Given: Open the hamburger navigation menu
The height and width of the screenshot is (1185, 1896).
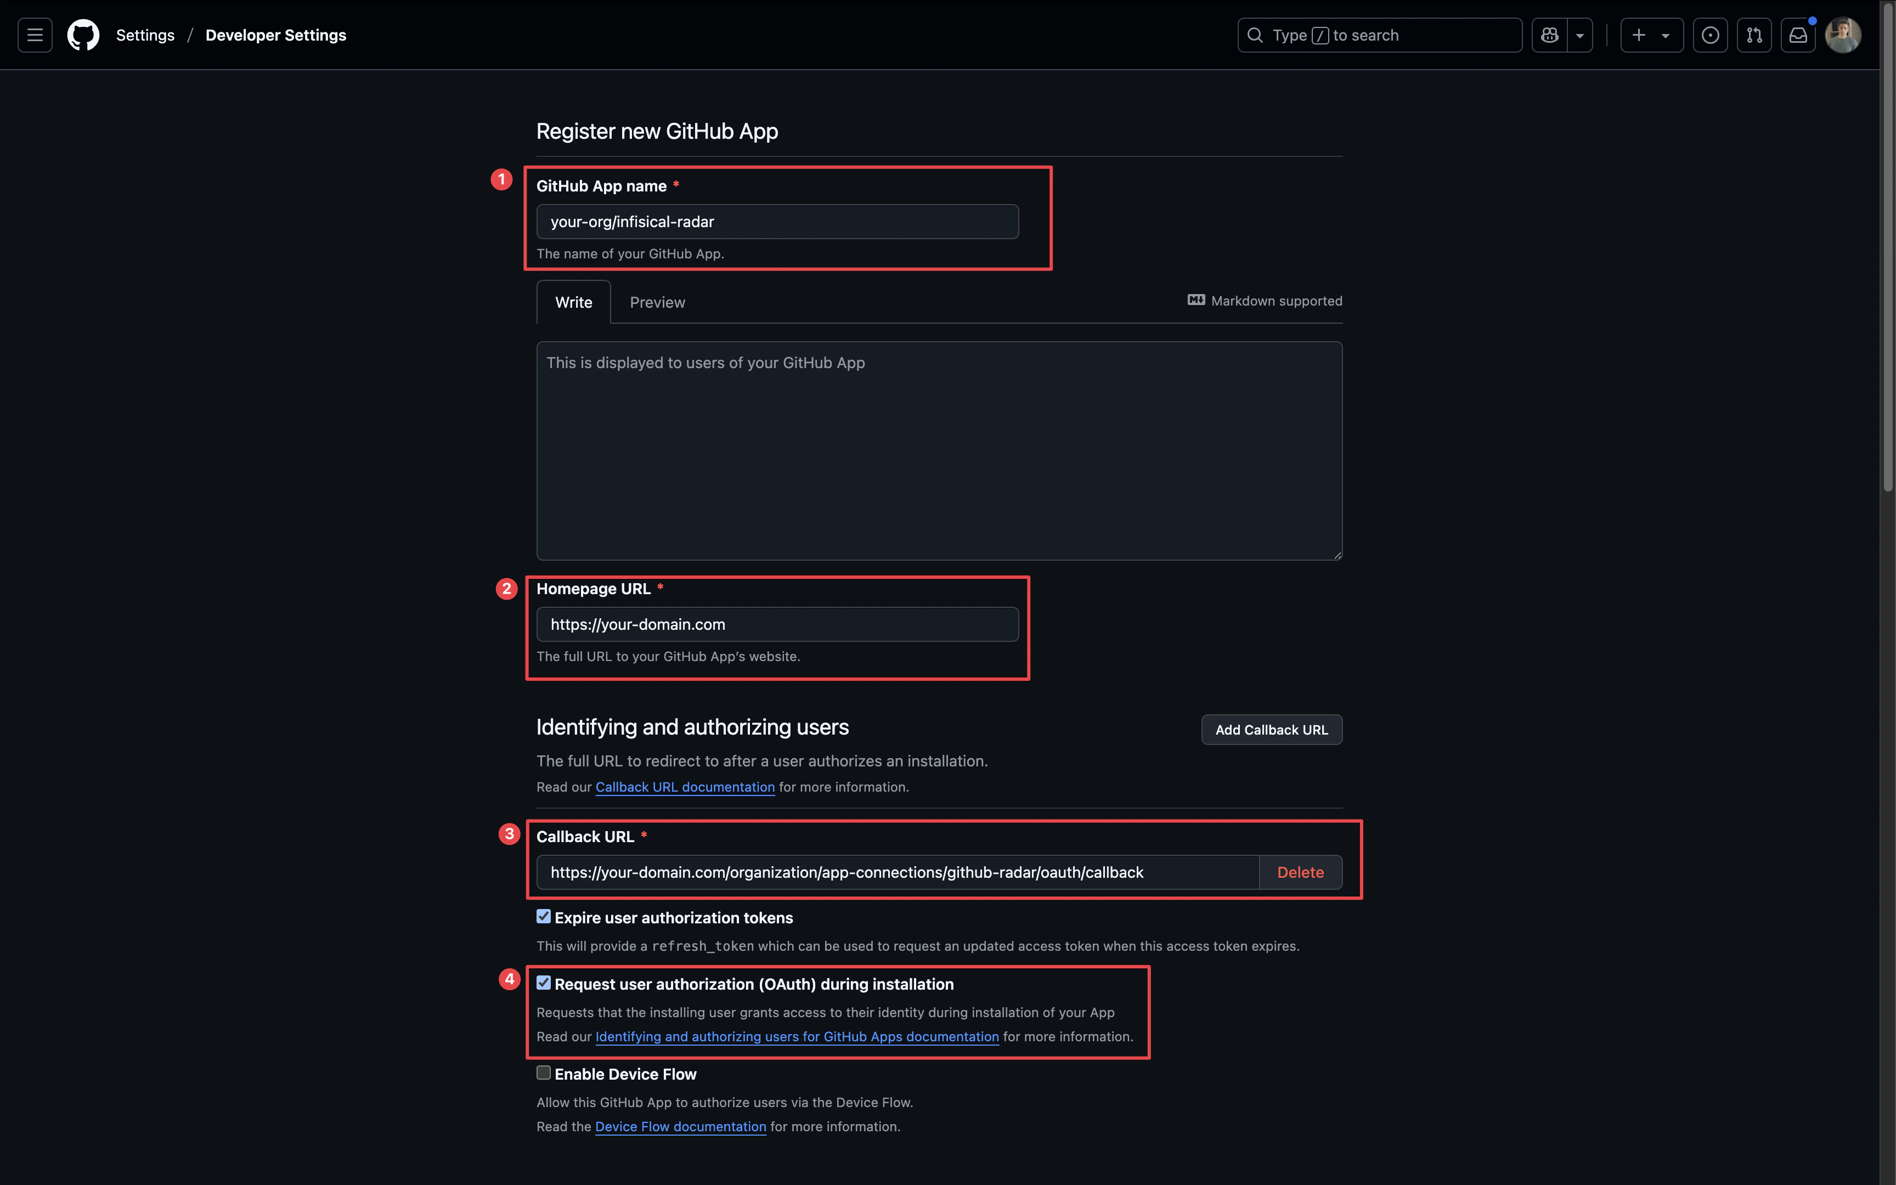Looking at the screenshot, I should 35,35.
